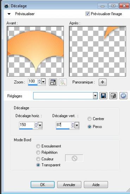
Task: Select the Centrer radio button
Action: click(89, 119)
